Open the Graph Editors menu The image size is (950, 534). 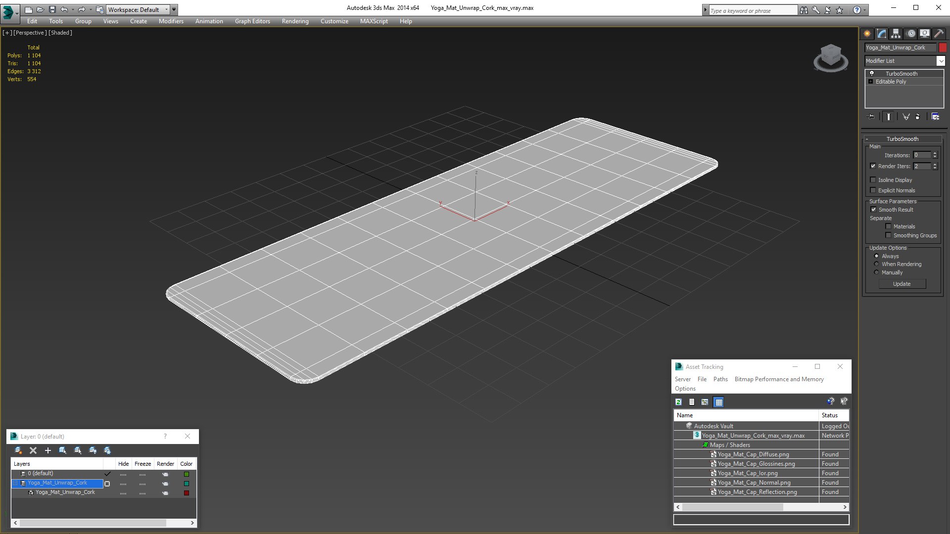252,21
